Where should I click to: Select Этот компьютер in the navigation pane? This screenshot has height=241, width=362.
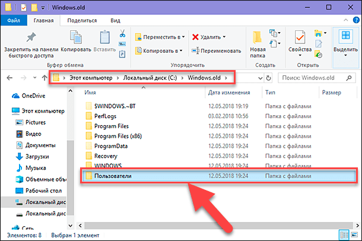[x=38, y=111]
